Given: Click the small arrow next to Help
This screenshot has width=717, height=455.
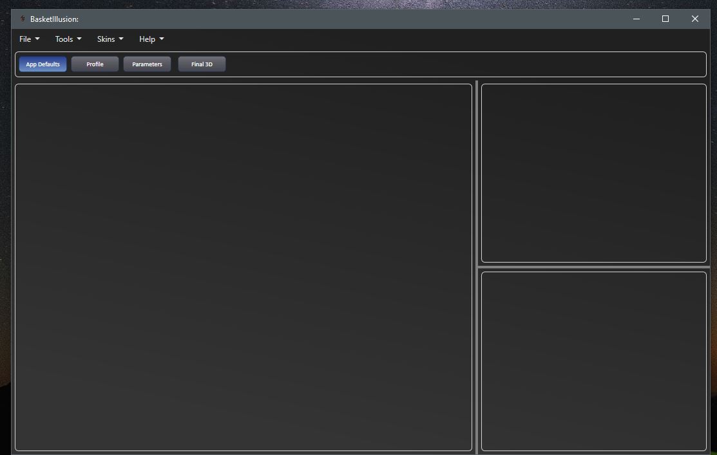Looking at the screenshot, I should [x=162, y=39].
